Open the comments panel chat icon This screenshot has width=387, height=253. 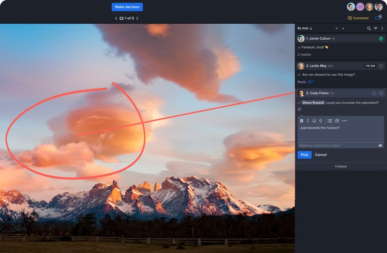coord(378,18)
